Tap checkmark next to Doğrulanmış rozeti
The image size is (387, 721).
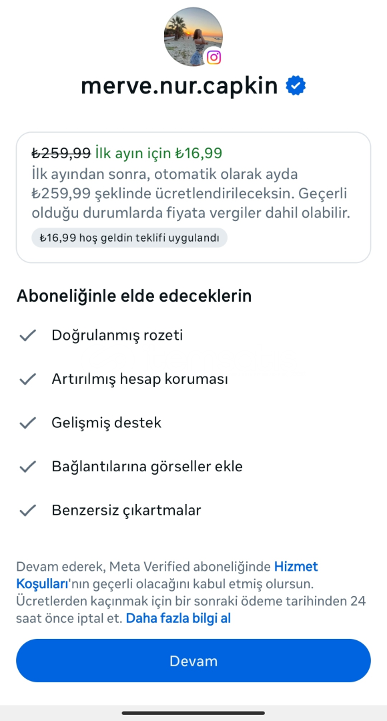[27, 335]
